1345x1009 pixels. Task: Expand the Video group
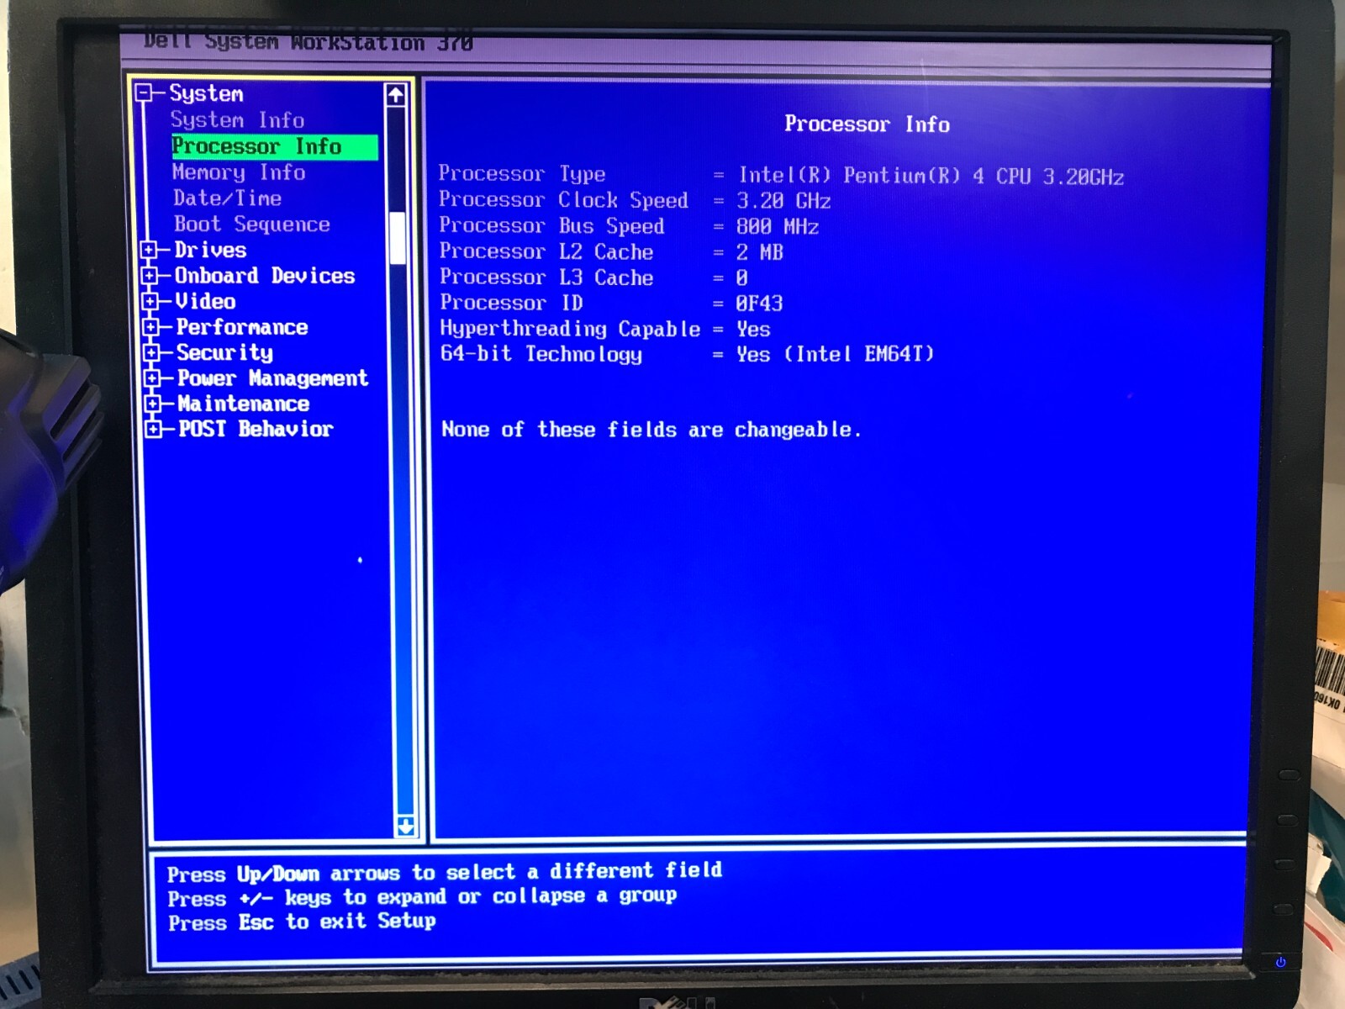coord(151,302)
